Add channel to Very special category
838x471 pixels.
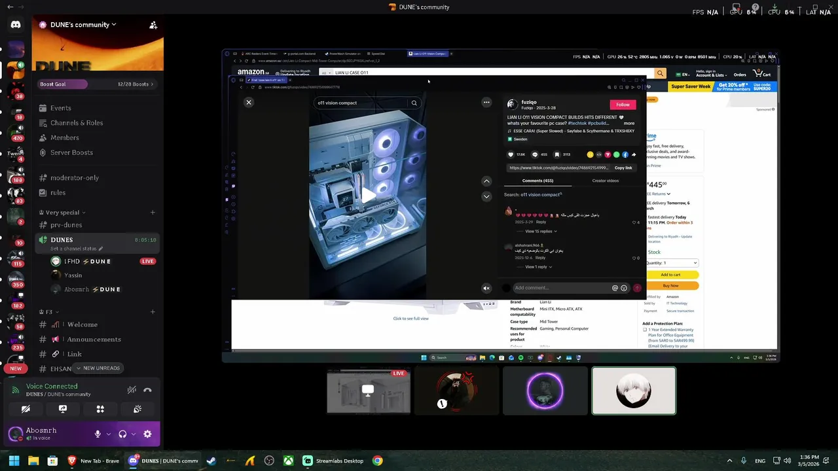[153, 213]
